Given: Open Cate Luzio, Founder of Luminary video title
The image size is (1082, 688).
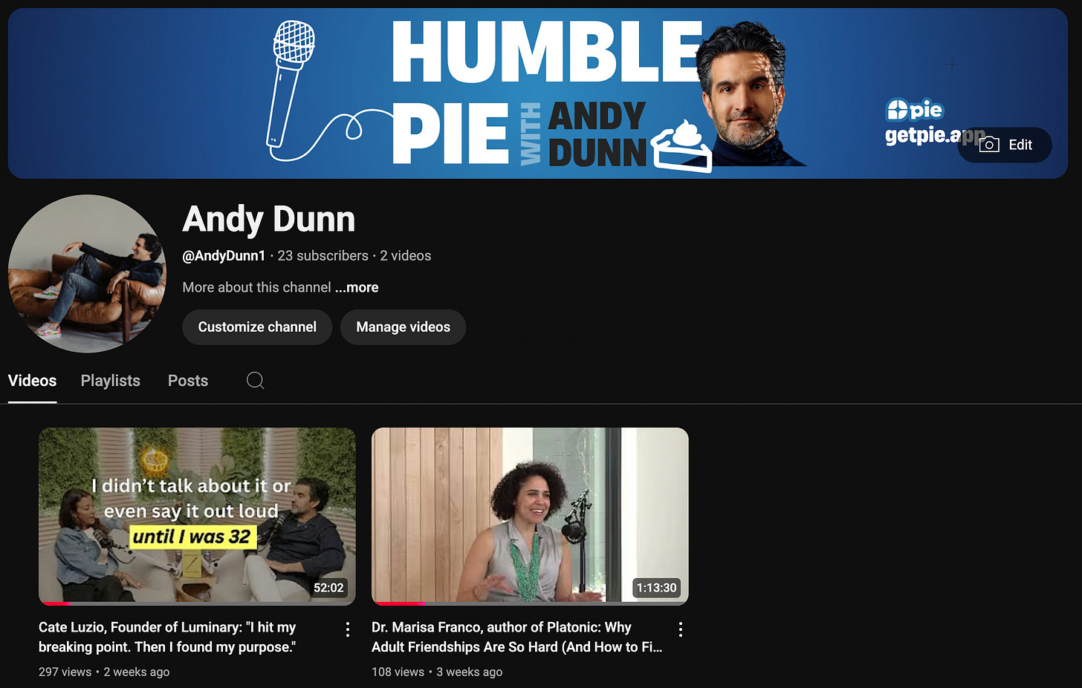Looking at the screenshot, I should (x=167, y=637).
